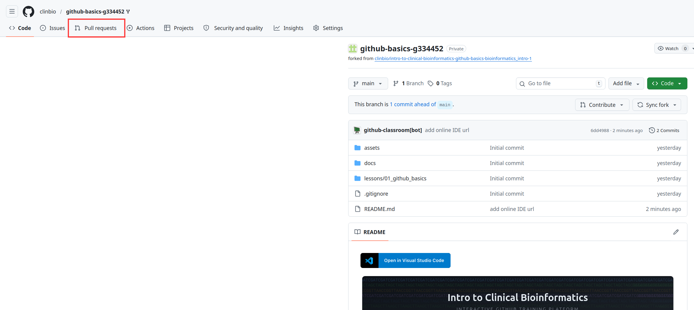
Task: Open the assets folder
Action: point(372,148)
